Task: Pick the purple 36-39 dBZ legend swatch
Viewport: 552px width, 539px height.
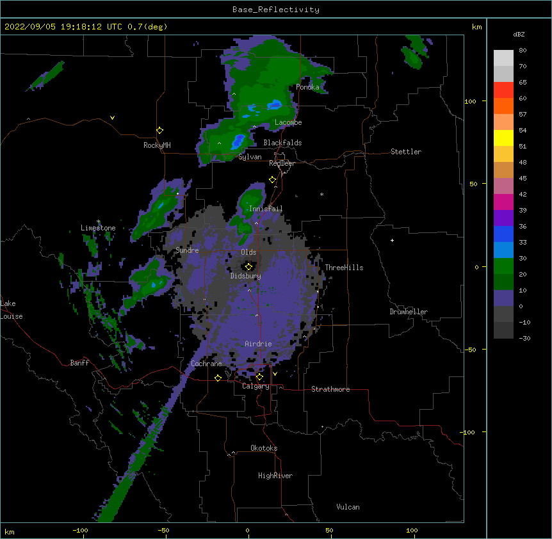Action: (503, 218)
